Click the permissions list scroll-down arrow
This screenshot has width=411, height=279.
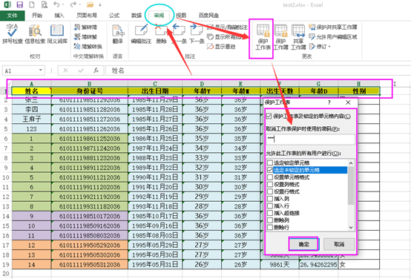[351, 227]
